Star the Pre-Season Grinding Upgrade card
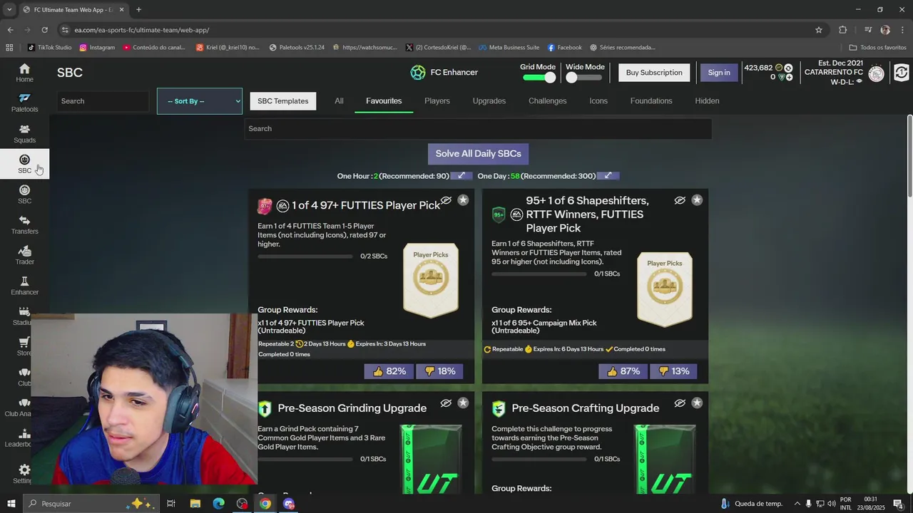This screenshot has height=513, width=913. tap(463, 403)
